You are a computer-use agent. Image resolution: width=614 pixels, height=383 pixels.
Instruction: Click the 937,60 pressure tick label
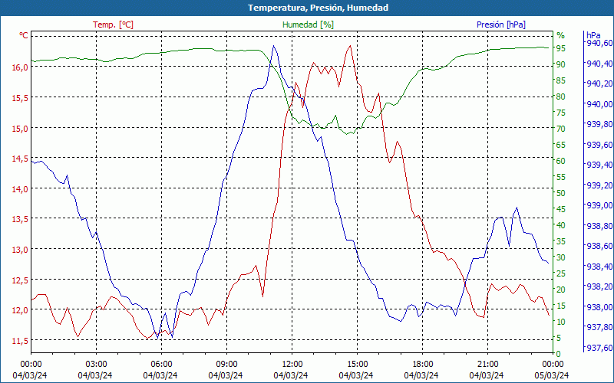(x=599, y=348)
